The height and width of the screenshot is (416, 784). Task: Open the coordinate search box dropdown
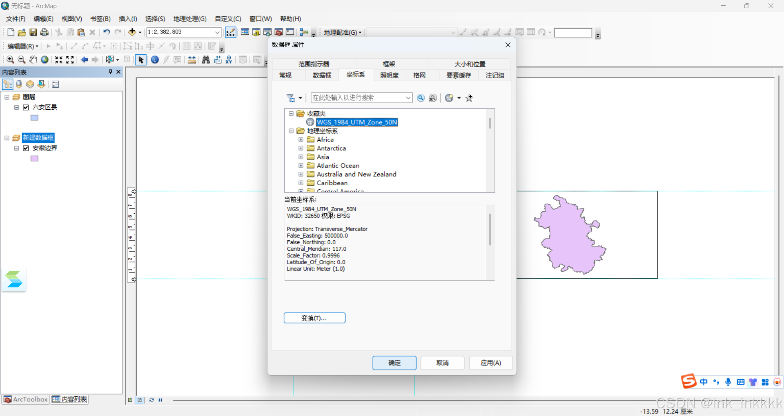pyautogui.click(x=408, y=98)
